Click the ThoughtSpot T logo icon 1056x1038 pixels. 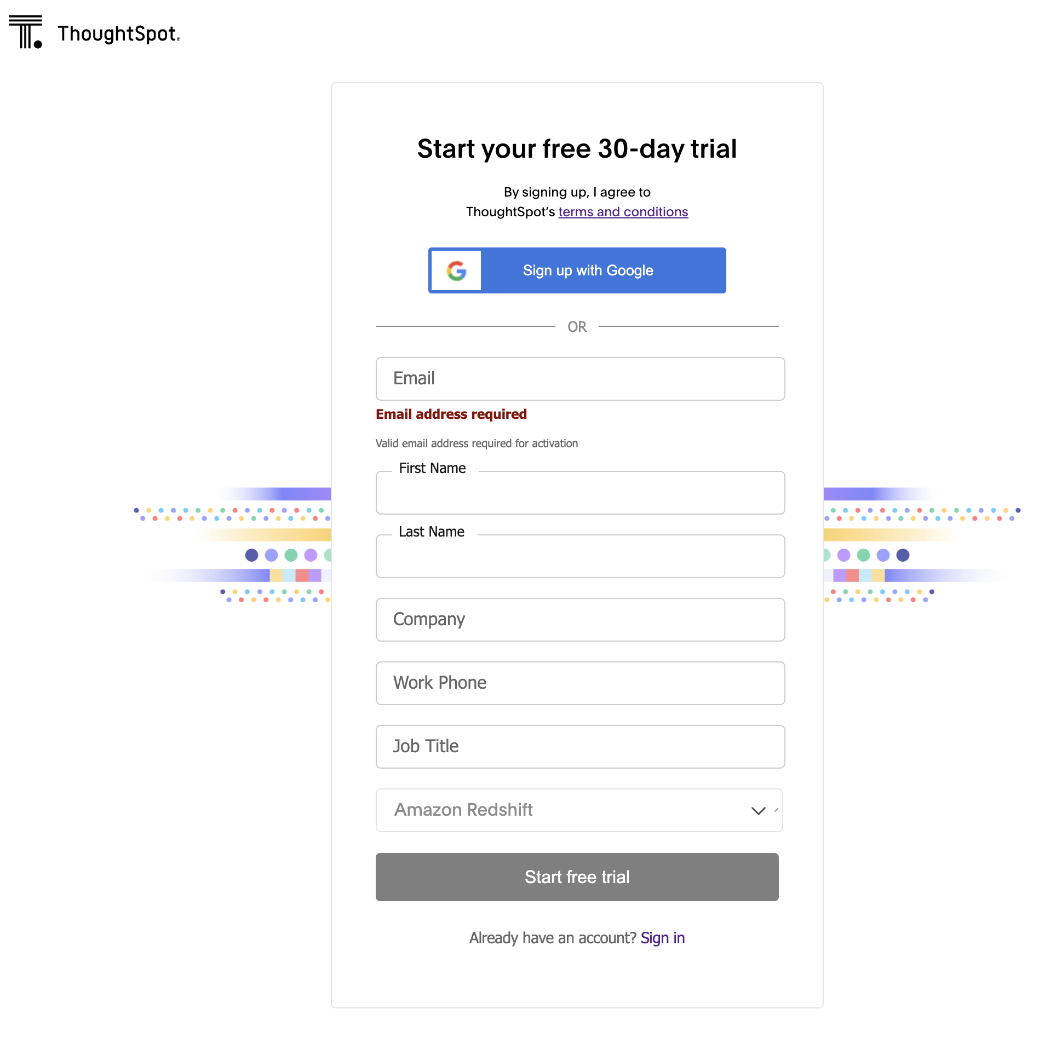(26, 32)
